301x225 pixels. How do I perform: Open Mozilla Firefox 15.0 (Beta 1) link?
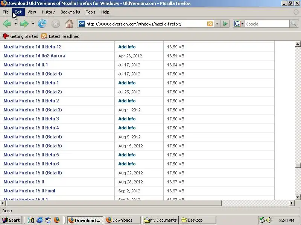pos(33,73)
